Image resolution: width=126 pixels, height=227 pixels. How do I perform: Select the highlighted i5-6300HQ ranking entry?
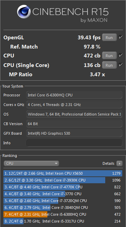click(63, 214)
